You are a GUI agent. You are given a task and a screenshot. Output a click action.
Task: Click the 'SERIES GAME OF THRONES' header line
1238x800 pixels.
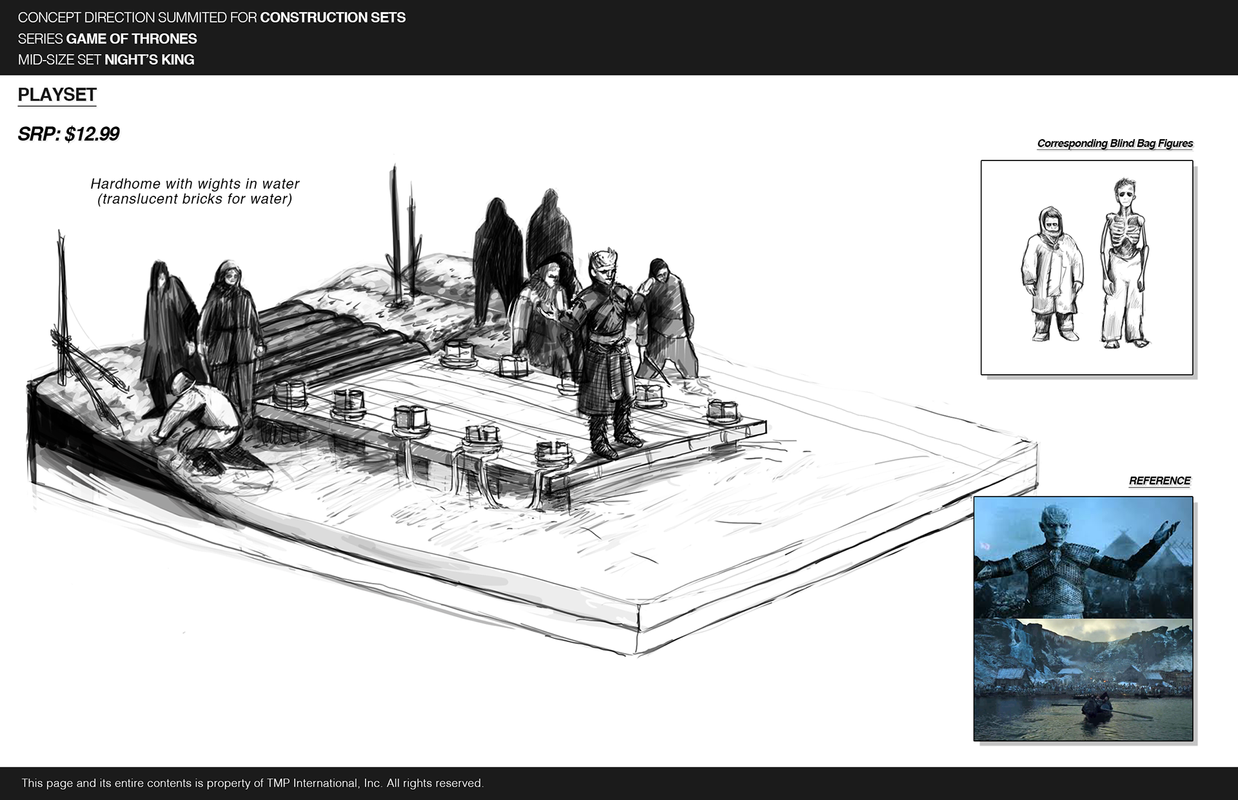tap(107, 39)
